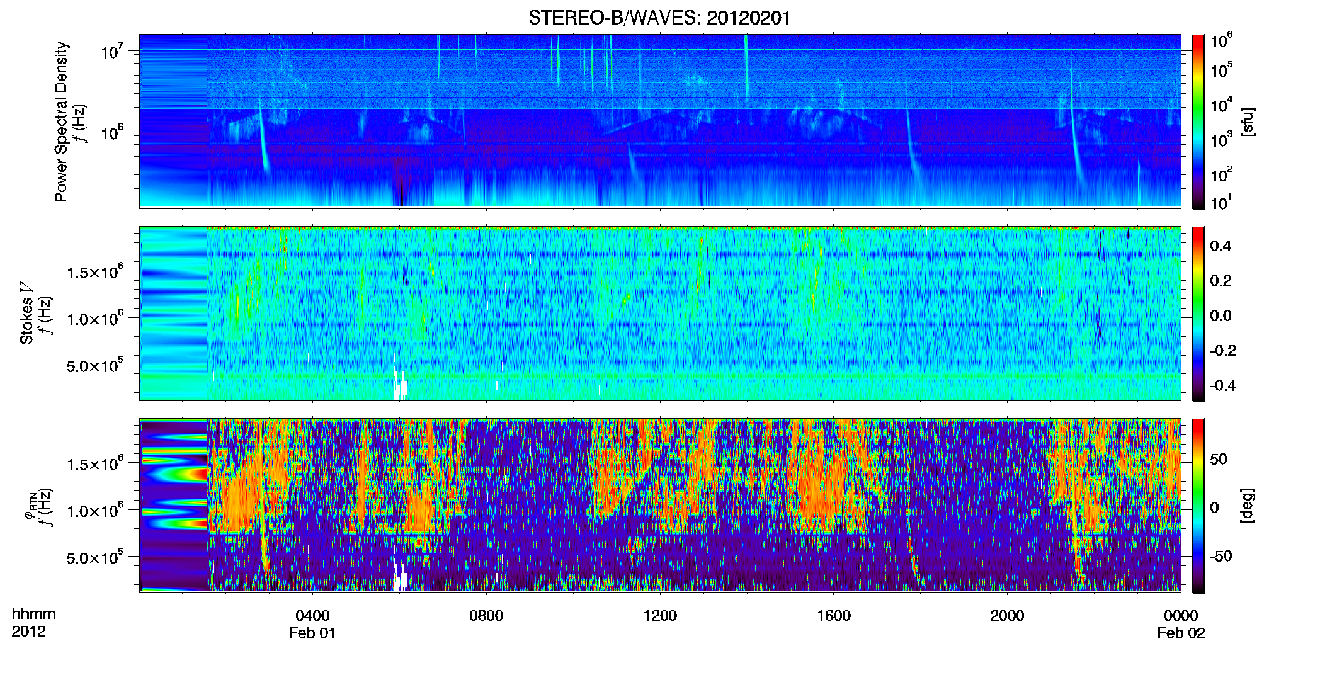Click the 2012 year label
This screenshot has width=1320, height=680.
click(28, 632)
